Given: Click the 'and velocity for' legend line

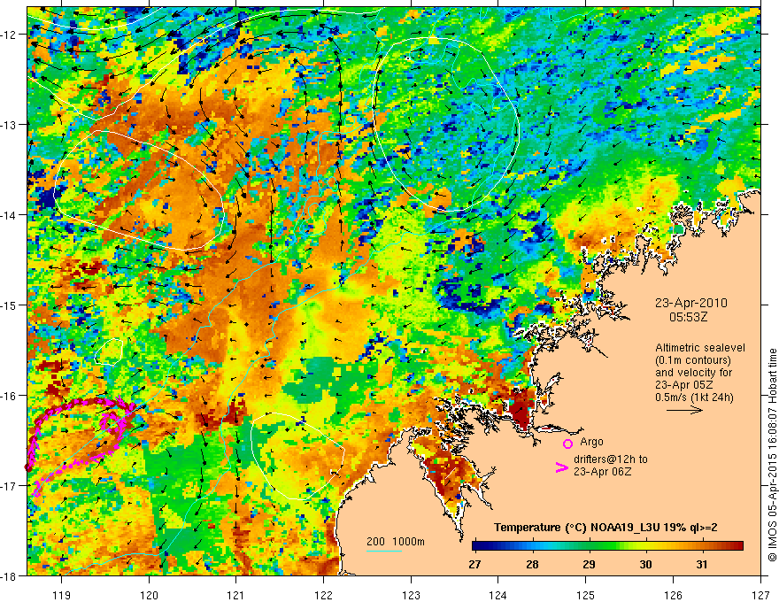Looking at the screenshot, I should pos(693,373).
